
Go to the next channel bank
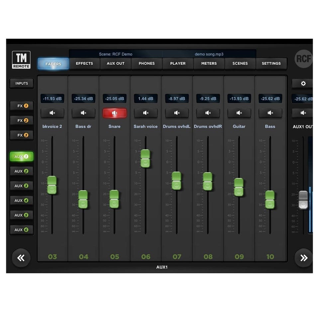303,258
